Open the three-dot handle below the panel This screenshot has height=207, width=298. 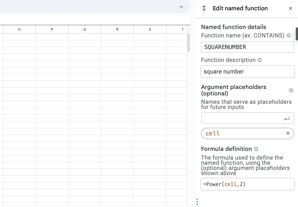197,202
